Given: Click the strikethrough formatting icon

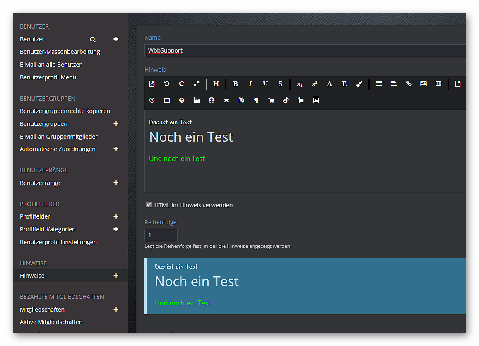Looking at the screenshot, I should point(280,84).
